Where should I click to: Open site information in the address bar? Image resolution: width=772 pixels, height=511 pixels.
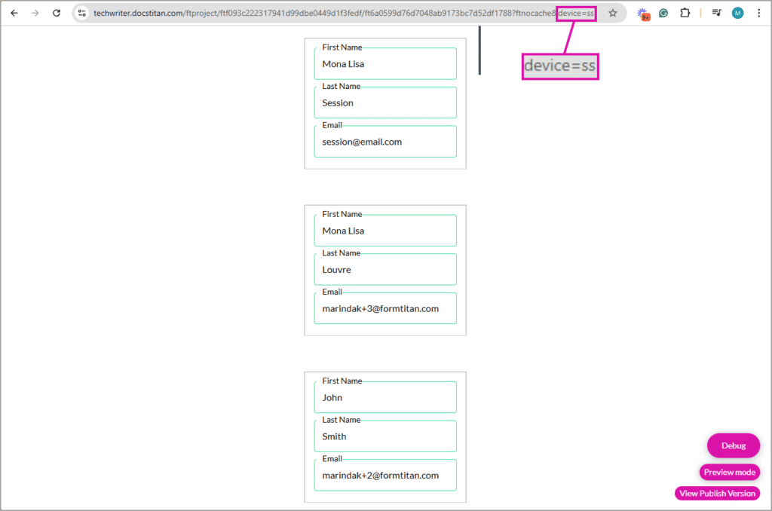point(81,13)
